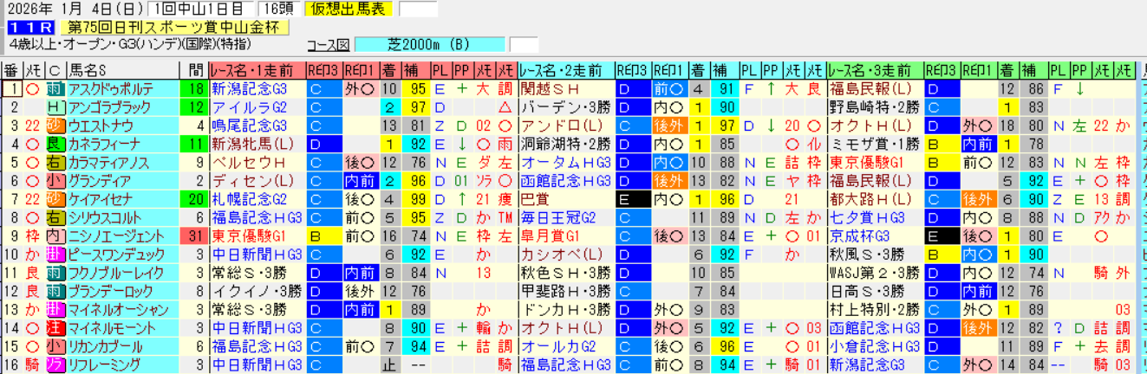Image resolution: width=1147 pixels, height=374 pixels.
Task: Click the 毎日王冠G2 race cell
Action: (x=565, y=217)
